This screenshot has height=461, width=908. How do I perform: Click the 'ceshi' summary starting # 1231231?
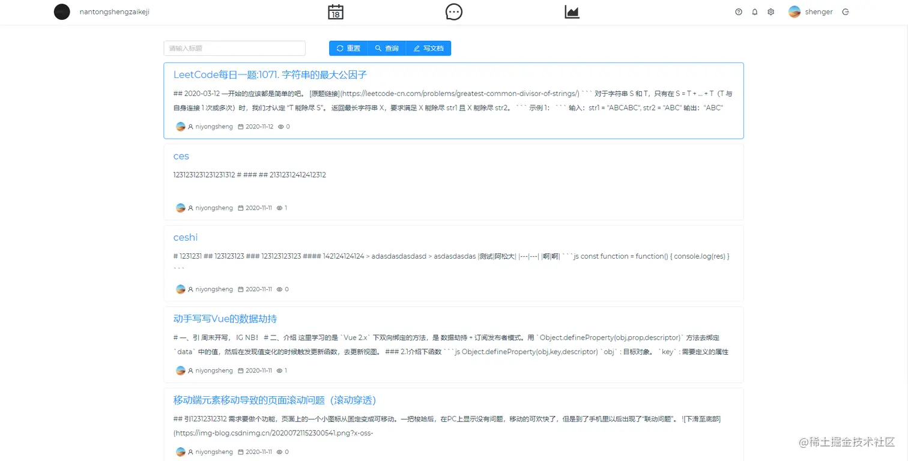coord(452,263)
